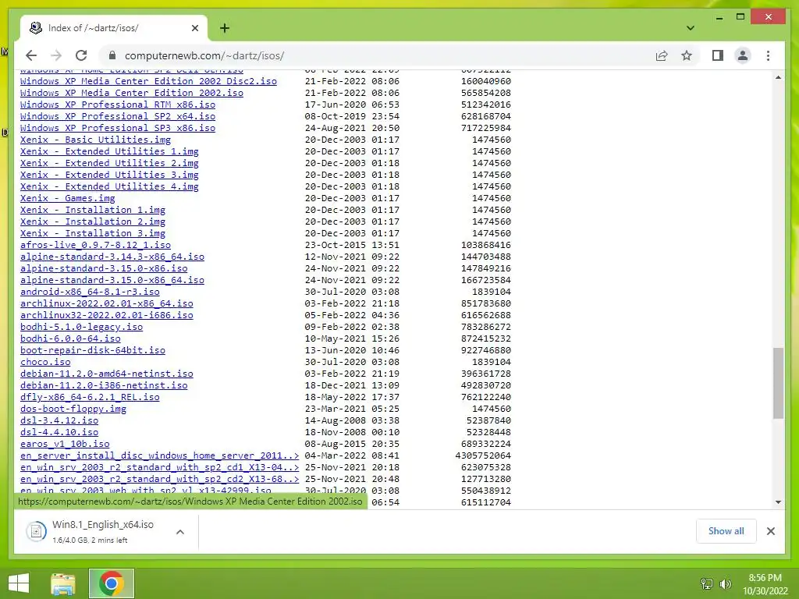Image resolution: width=799 pixels, height=599 pixels.
Task: Download Windows XP Professional SP2 x64.iso
Action: pyautogui.click(x=118, y=116)
